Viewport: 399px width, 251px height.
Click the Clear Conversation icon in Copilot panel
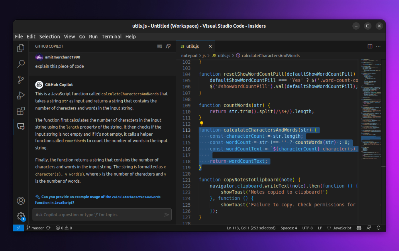[x=159, y=46]
